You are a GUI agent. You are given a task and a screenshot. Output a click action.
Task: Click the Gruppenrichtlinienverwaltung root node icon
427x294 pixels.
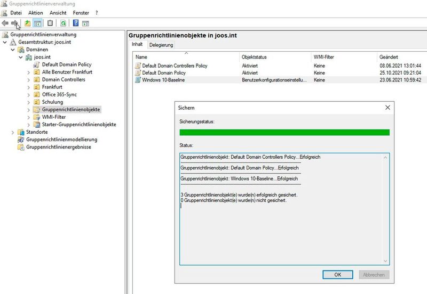pos(5,35)
